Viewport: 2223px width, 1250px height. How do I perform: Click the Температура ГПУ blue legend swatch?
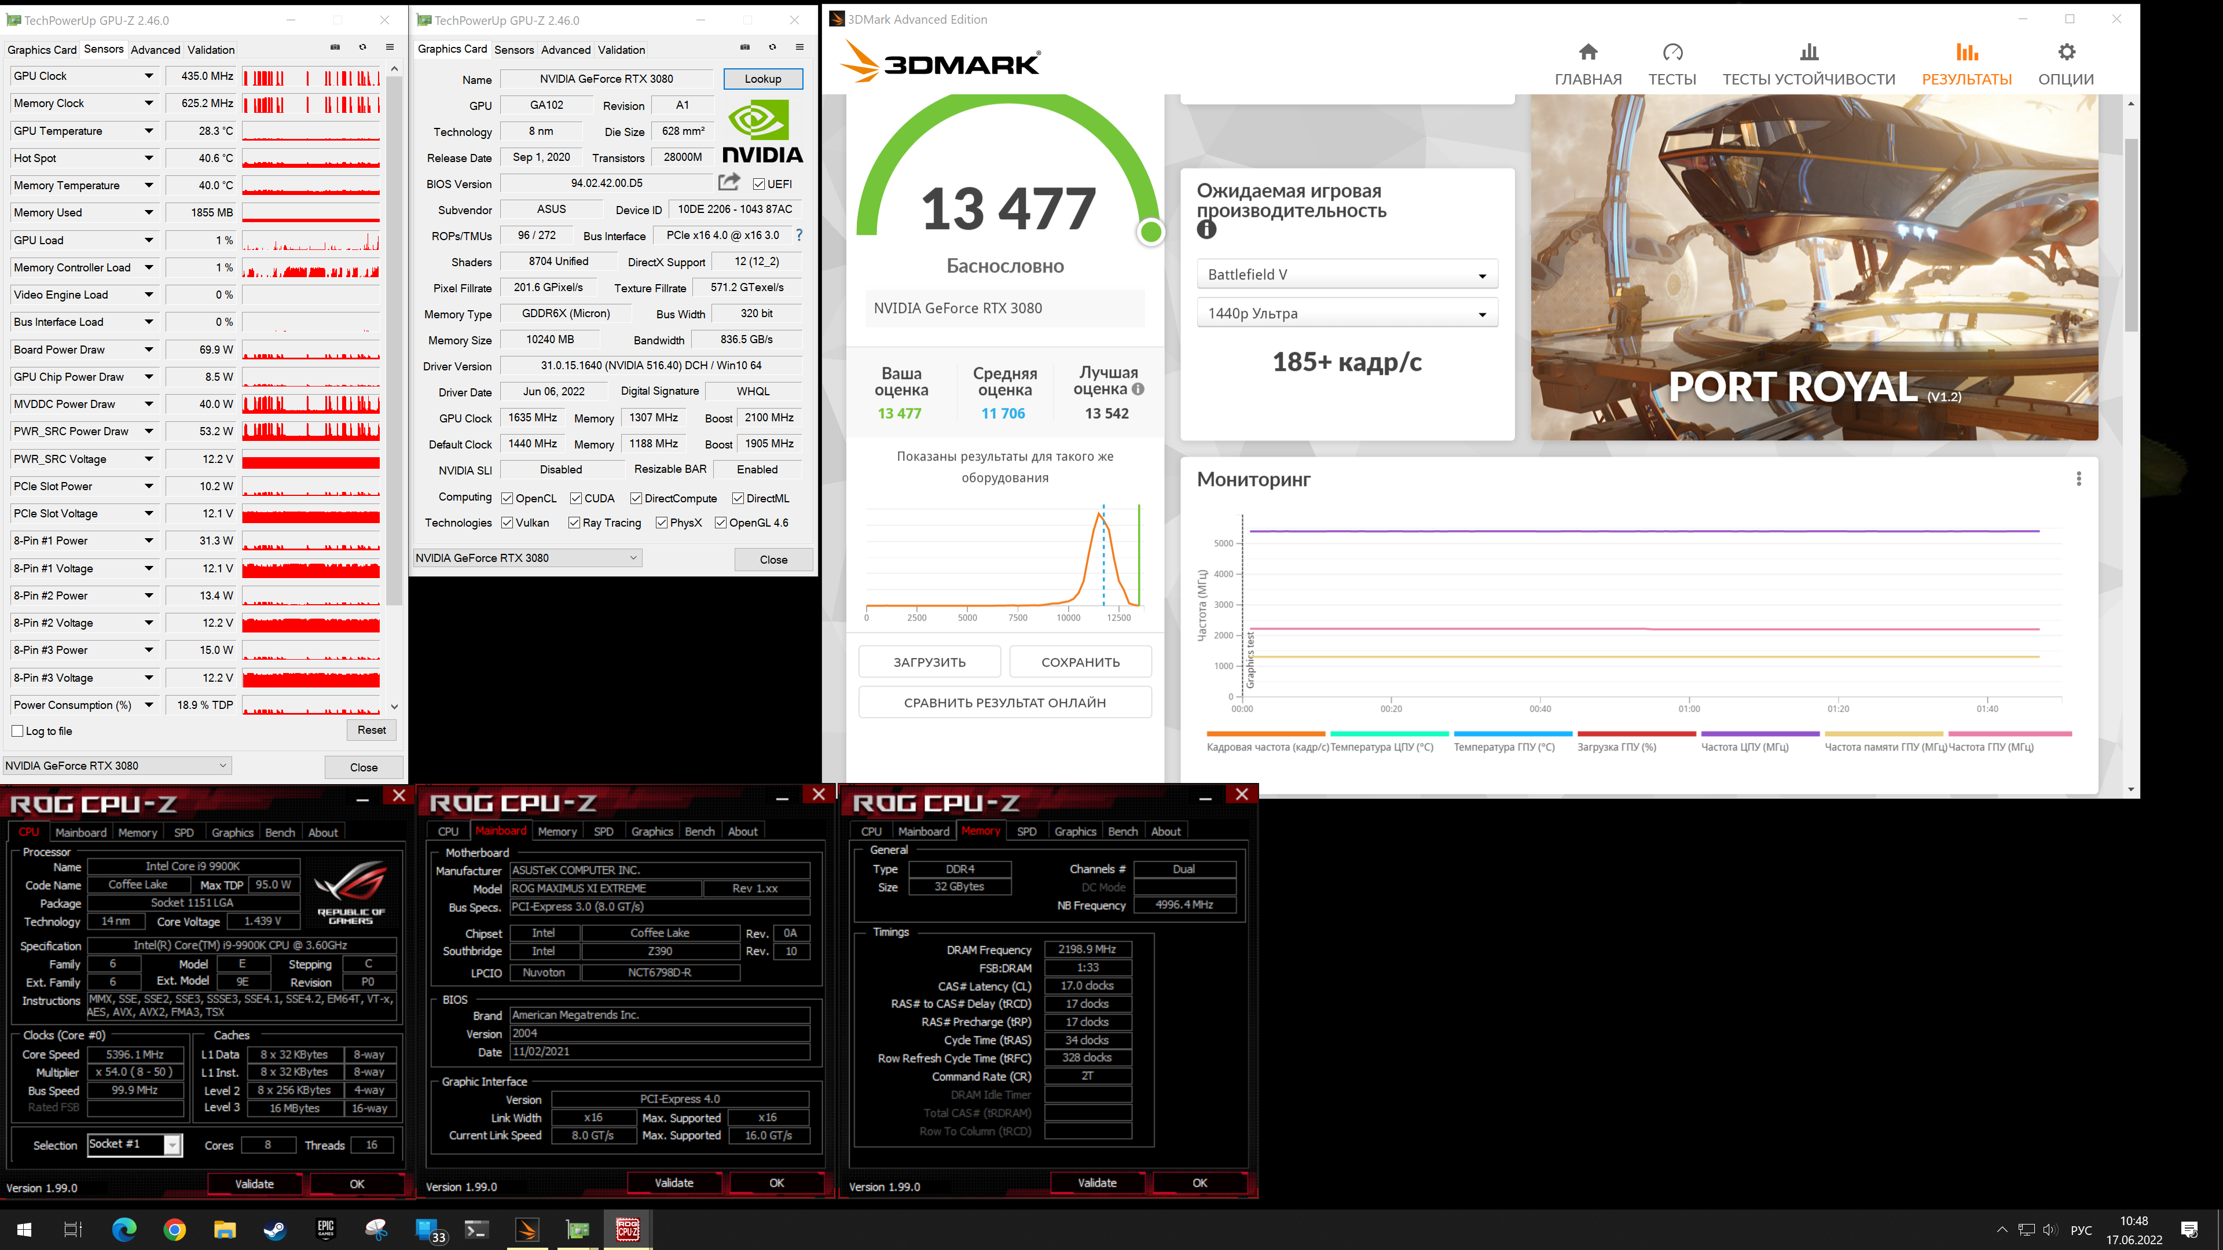click(x=1513, y=734)
